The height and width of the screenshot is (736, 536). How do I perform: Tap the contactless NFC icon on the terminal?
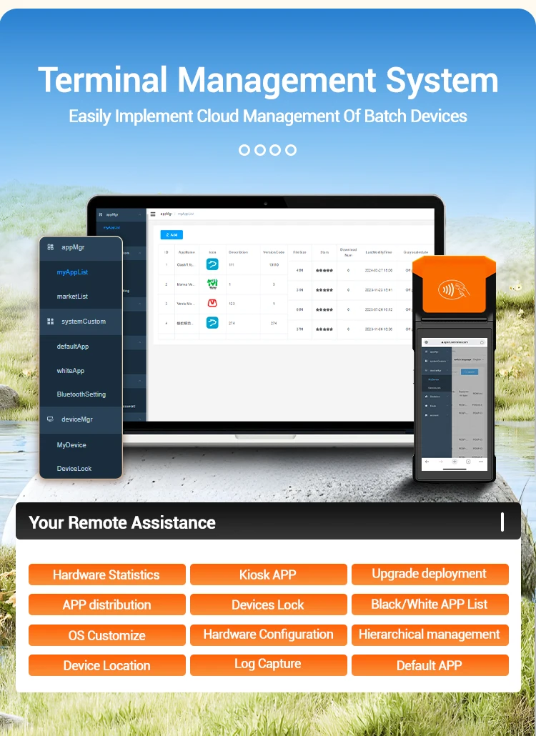(454, 289)
